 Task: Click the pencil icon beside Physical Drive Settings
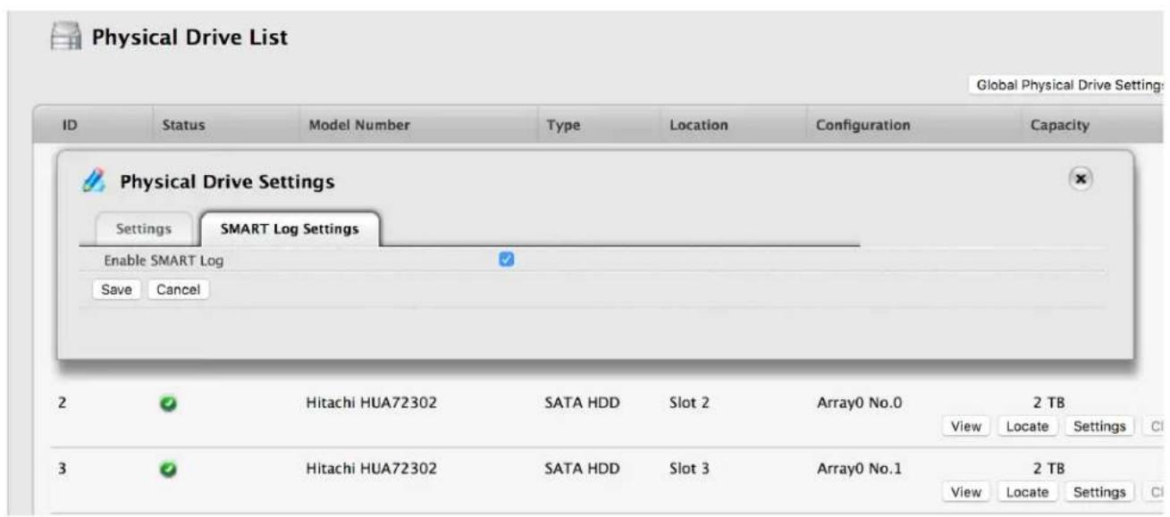click(93, 182)
